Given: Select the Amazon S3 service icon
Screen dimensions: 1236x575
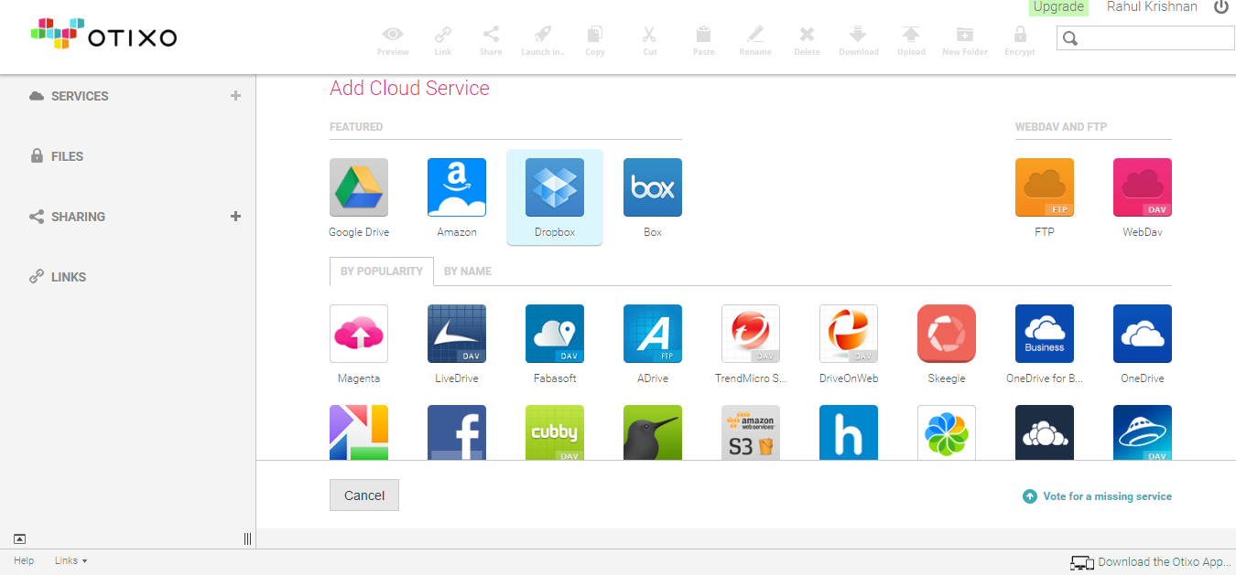Looking at the screenshot, I should (751, 432).
